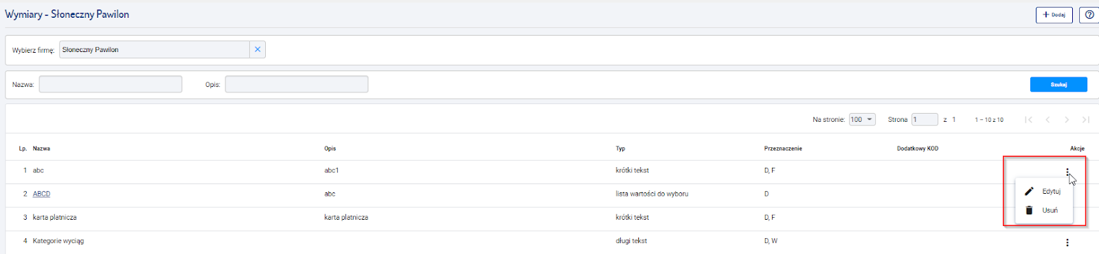This screenshot has height=254, width=1099.
Task: Expand the Na stronie rows dropdown
Action: [x=862, y=119]
